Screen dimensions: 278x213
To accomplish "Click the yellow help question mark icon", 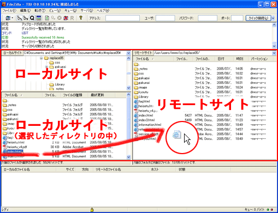I will 81,18.
